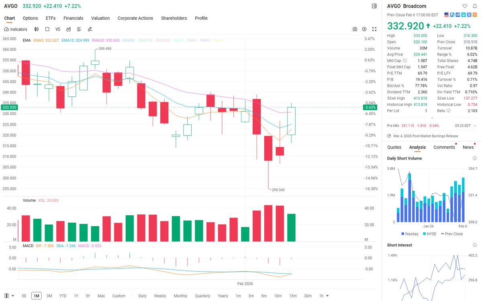Click the US flag market badge
This screenshot has width=482, height=301.
[446, 15]
